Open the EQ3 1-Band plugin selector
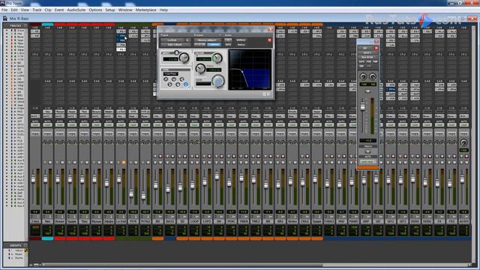Image resolution: width=480 pixels, height=270 pixels. pos(175,45)
